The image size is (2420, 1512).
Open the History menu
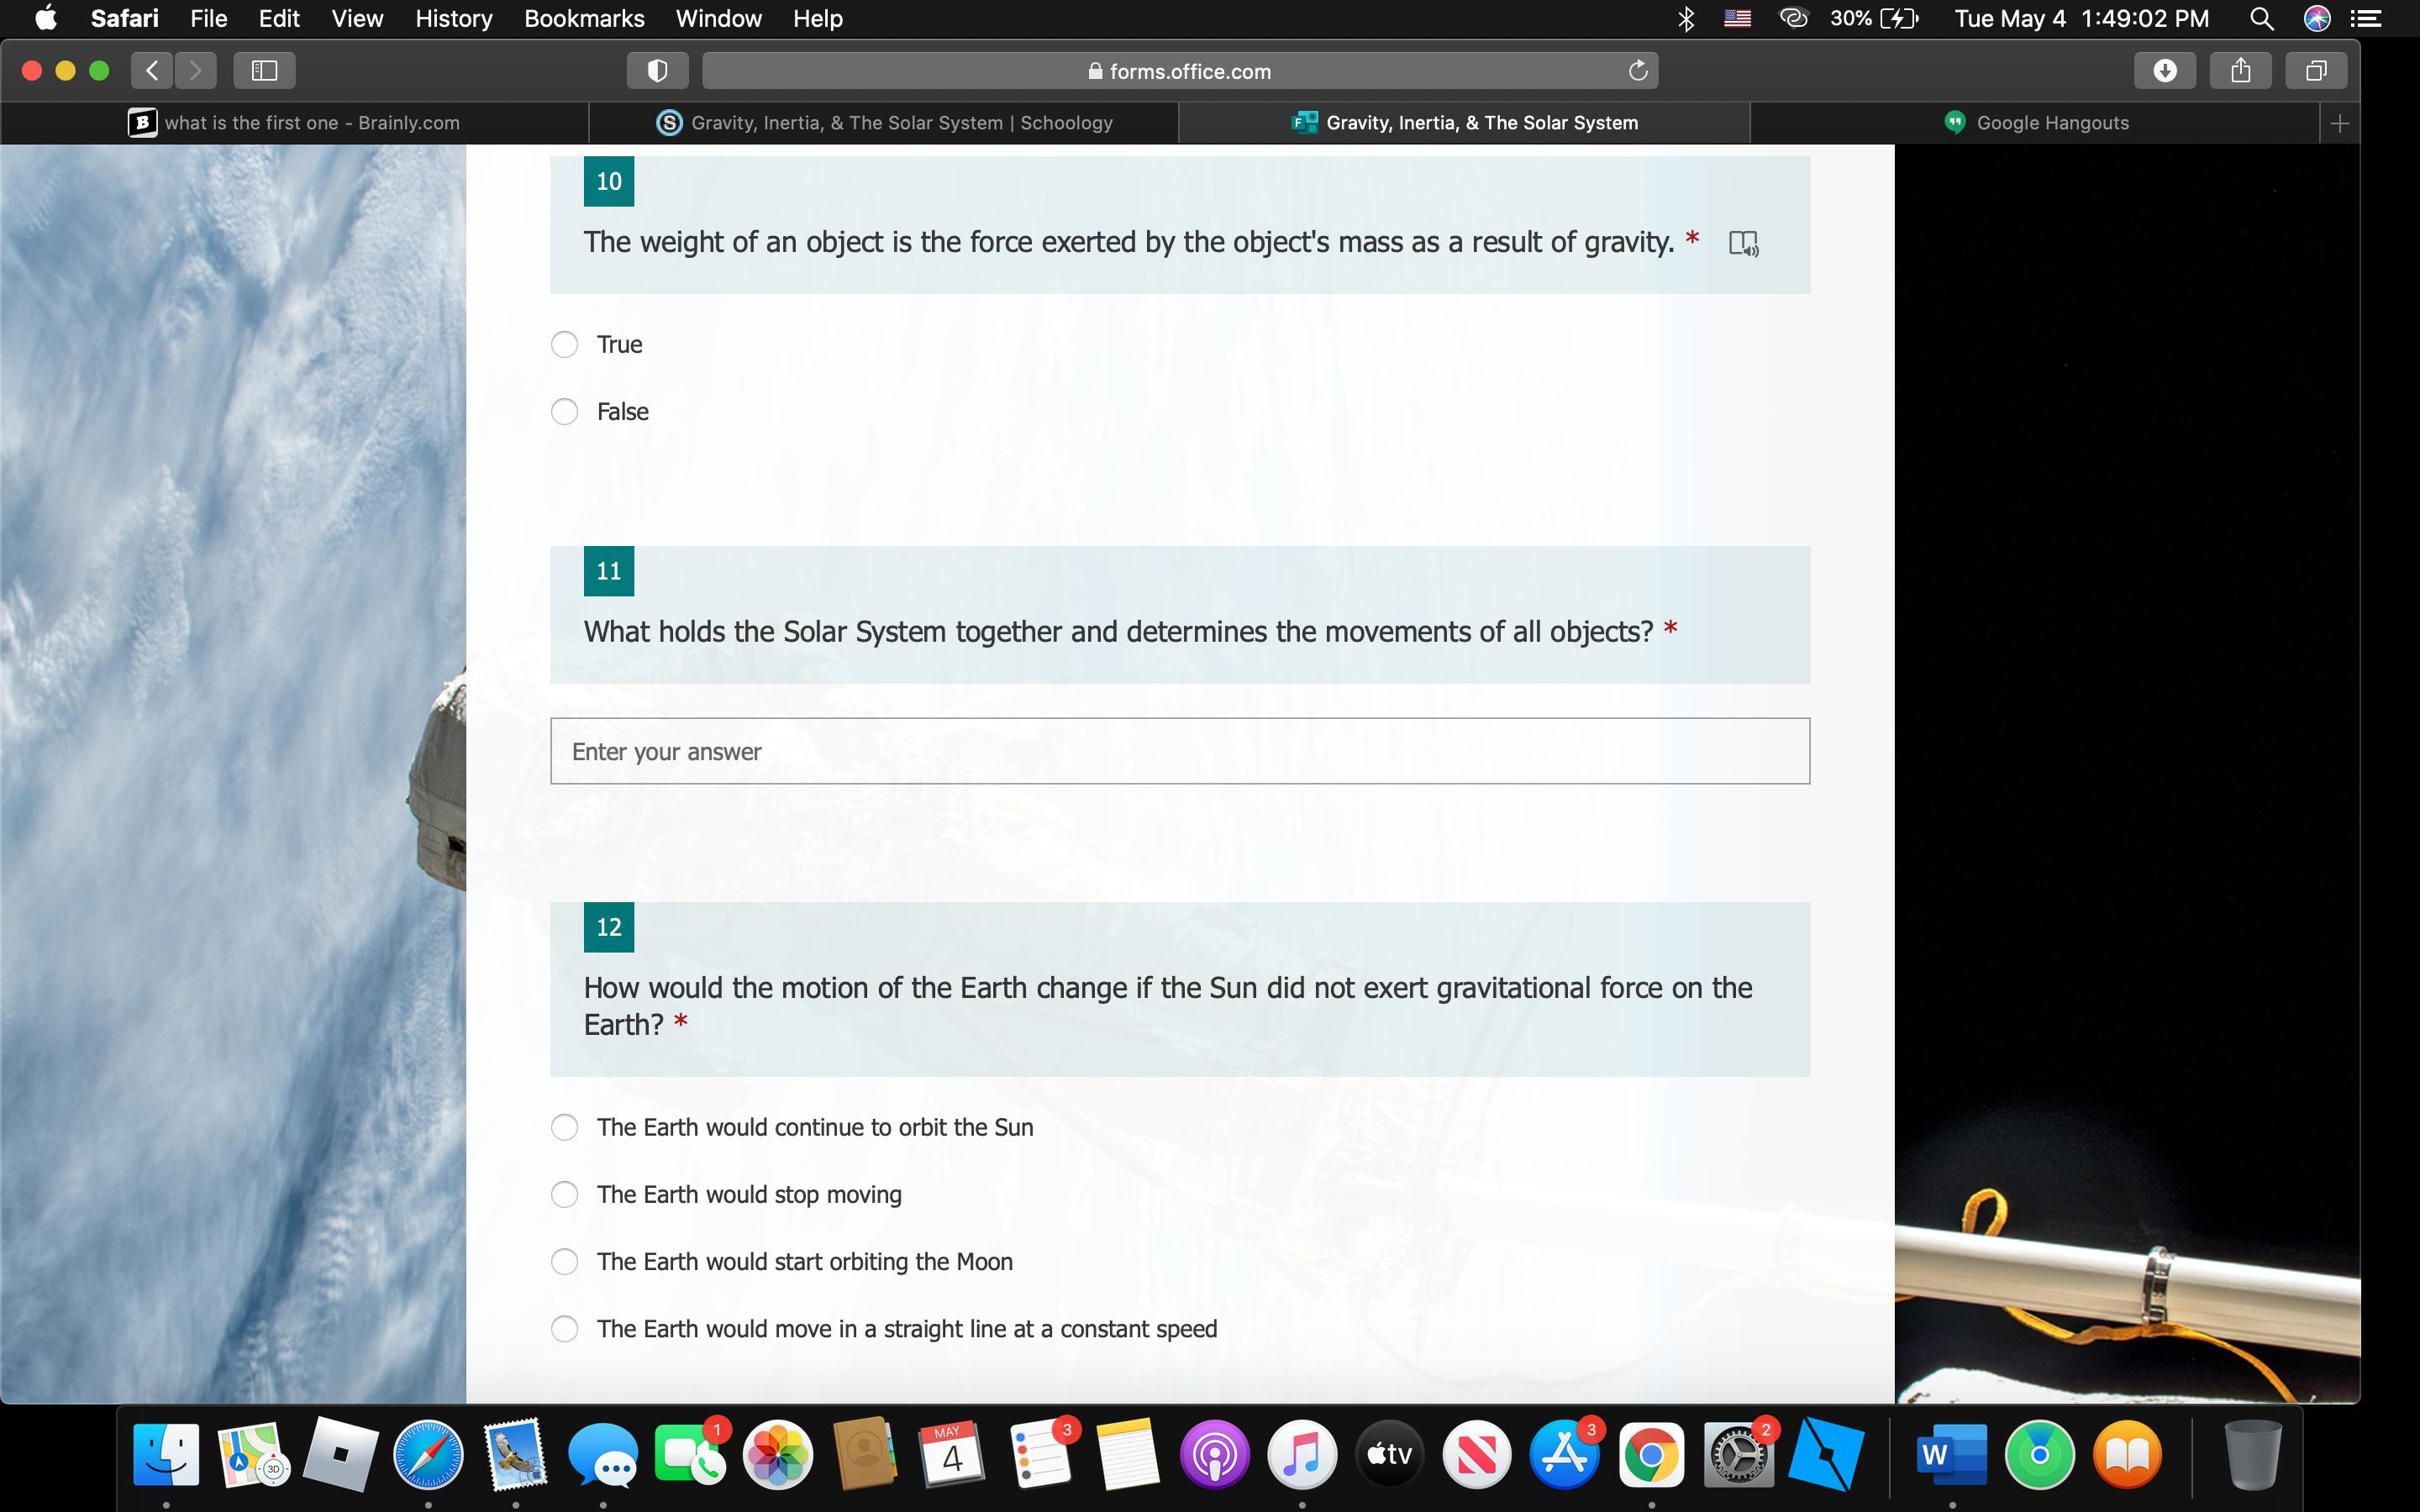(x=453, y=18)
